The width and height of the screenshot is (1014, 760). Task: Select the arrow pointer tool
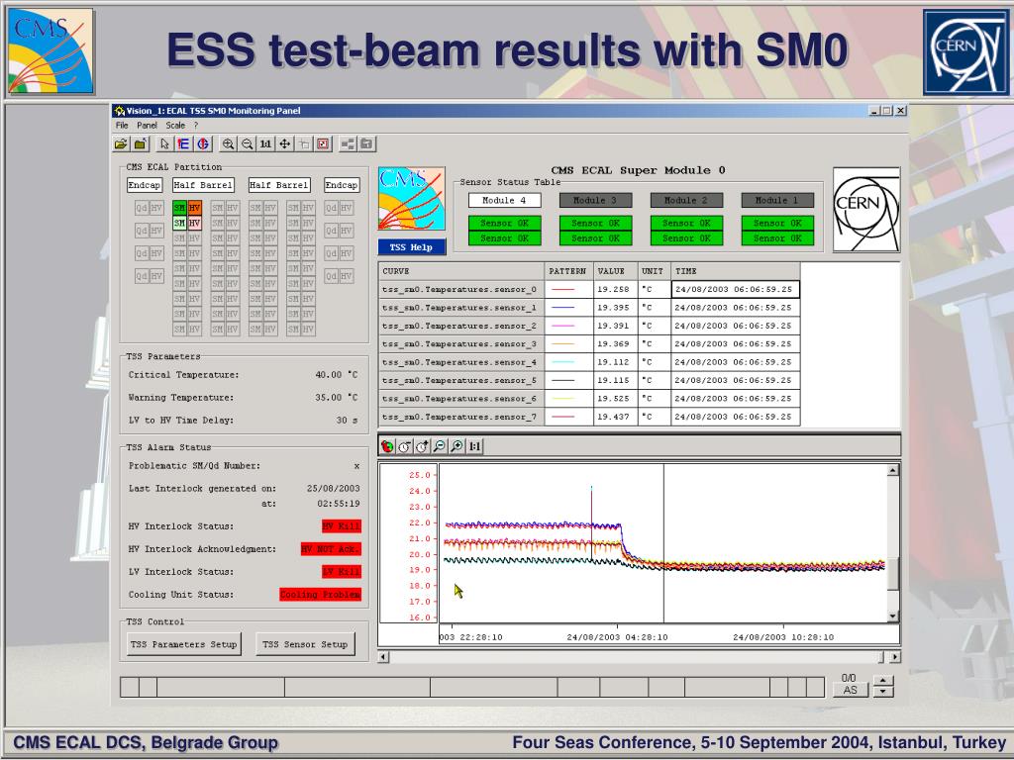pyautogui.click(x=164, y=144)
